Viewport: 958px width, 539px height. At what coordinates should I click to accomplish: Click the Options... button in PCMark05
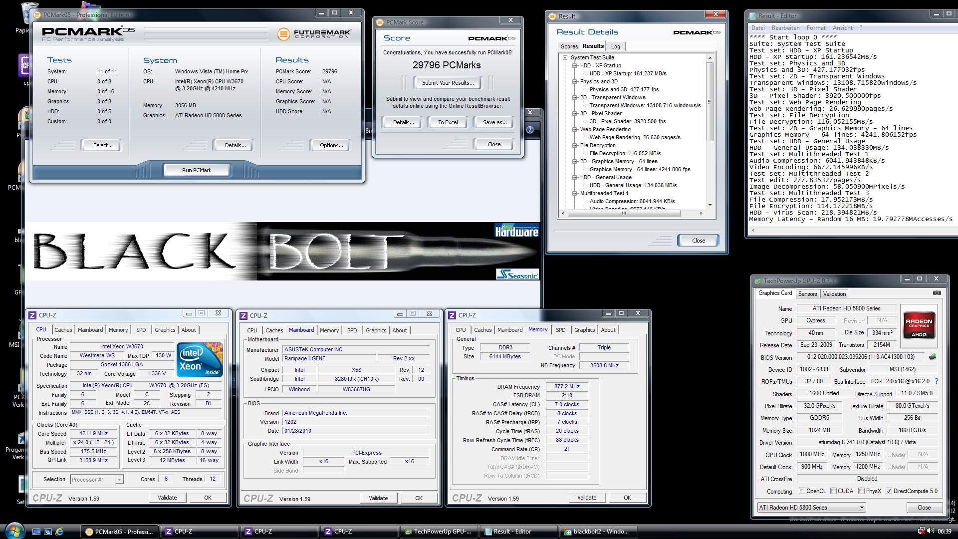click(x=331, y=145)
